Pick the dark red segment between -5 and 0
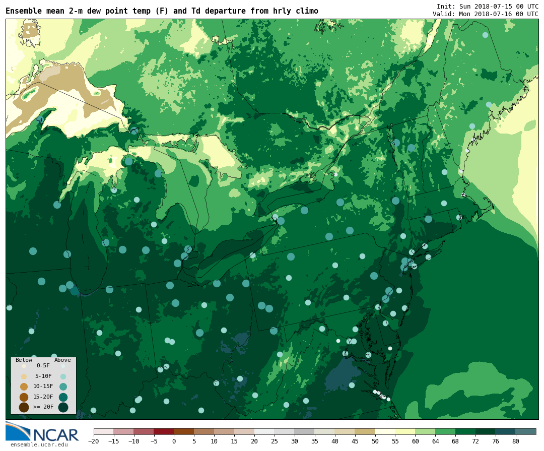 point(164,431)
